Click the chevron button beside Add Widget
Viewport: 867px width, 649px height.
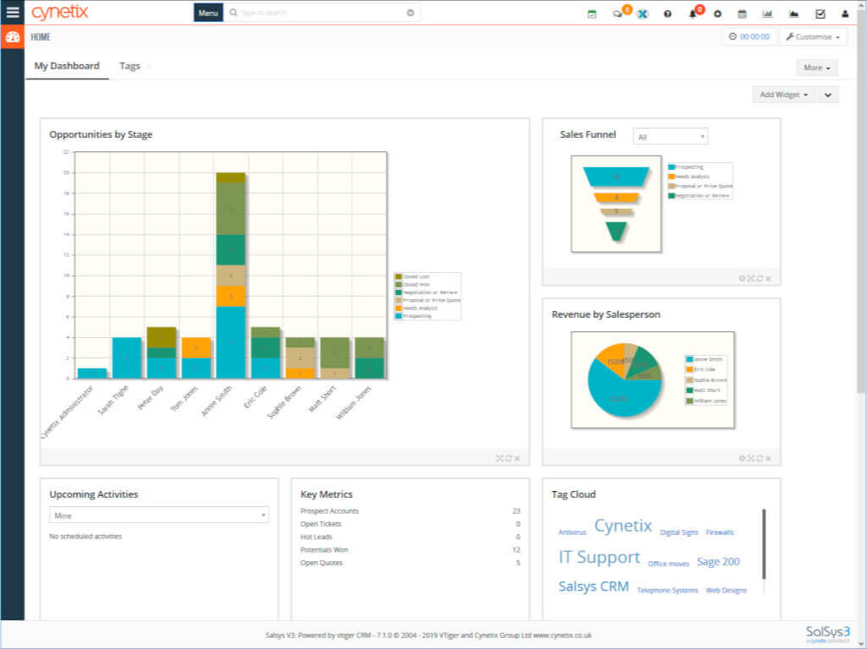click(828, 95)
